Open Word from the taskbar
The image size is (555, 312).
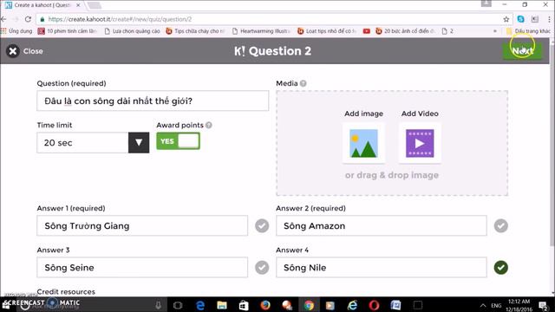tap(395, 305)
